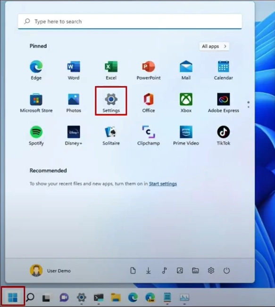Launch the Photos app
Image resolution: width=275 pixels, height=307 pixels.
click(x=74, y=103)
